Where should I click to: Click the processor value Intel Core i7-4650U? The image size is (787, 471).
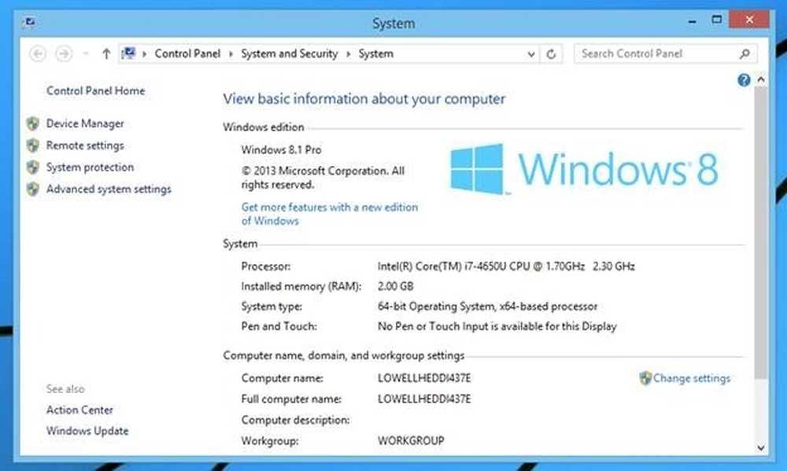(x=506, y=267)
